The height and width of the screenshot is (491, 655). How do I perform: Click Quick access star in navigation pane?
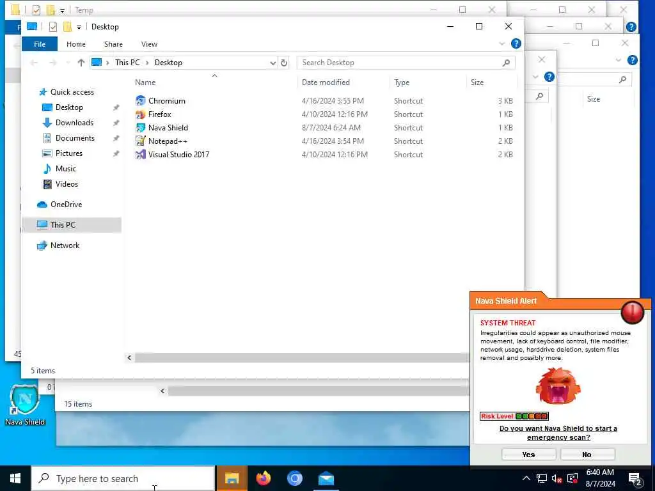[x=42, y=92]
